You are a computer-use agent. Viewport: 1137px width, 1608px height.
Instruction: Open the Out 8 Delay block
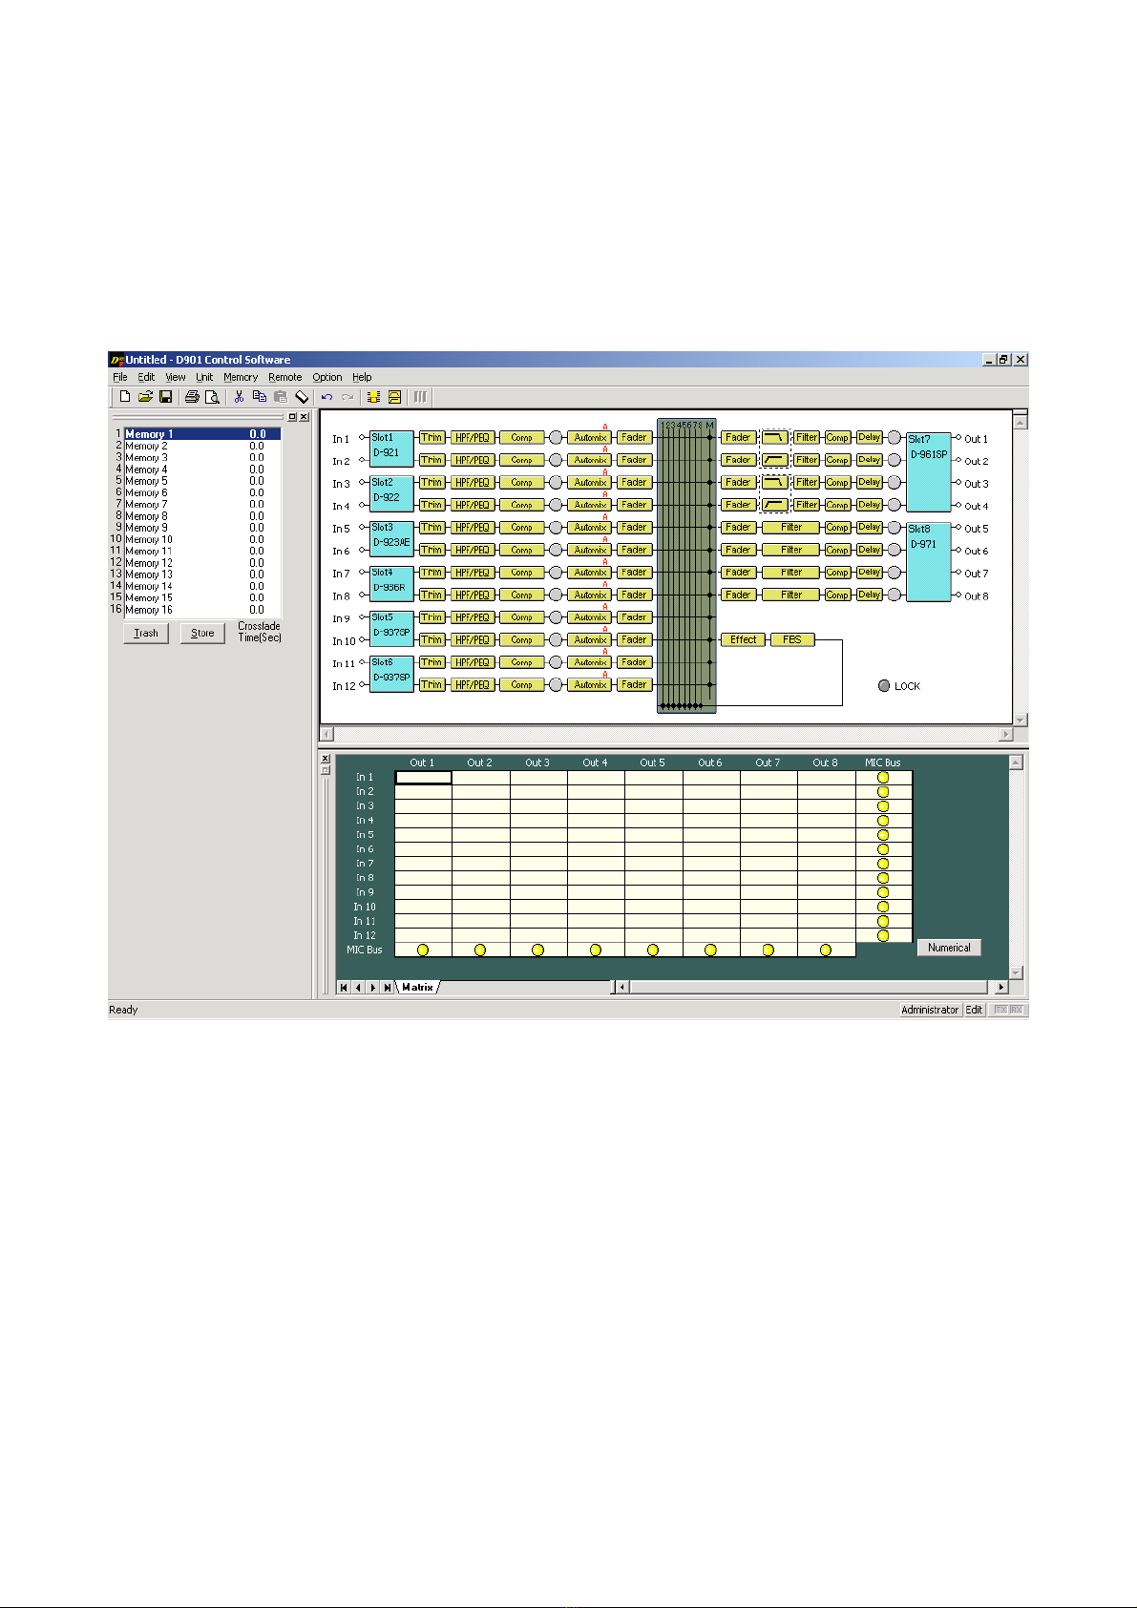pos(869,595)
